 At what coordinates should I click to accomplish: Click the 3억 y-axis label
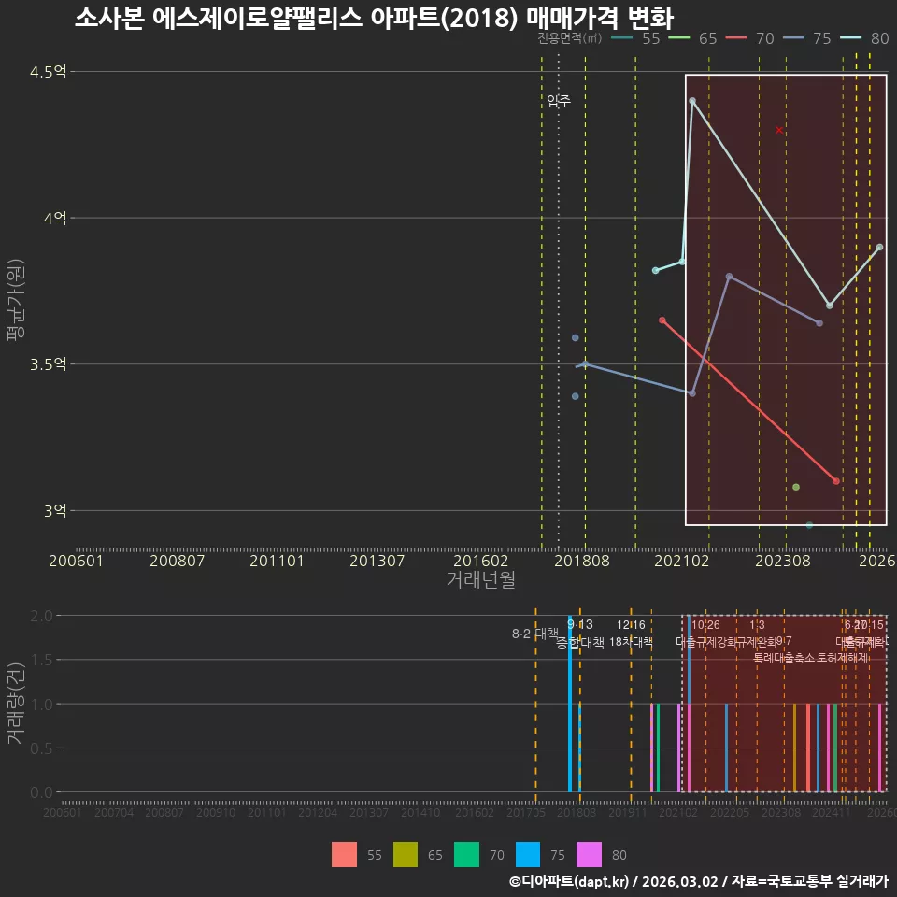pyautogui.click(x=55, y=511)
